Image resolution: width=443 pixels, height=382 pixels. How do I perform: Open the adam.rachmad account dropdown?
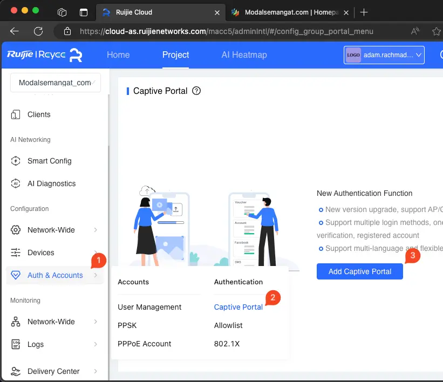click(x=384, y=55)
